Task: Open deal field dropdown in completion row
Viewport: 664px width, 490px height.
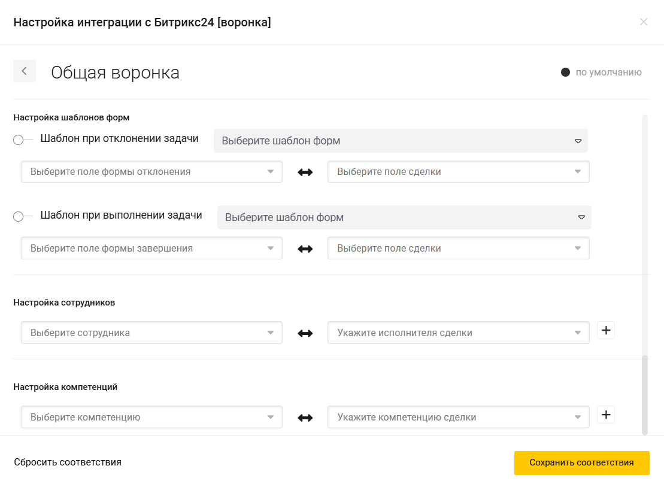Action: pyautogui.click(x=458, y=248)
